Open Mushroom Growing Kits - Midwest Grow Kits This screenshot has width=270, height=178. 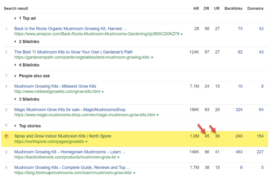(55, 86)
